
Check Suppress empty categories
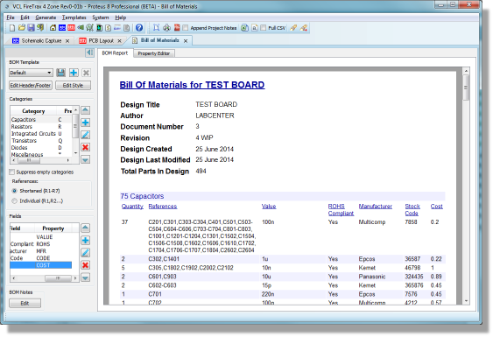(12, 172)
